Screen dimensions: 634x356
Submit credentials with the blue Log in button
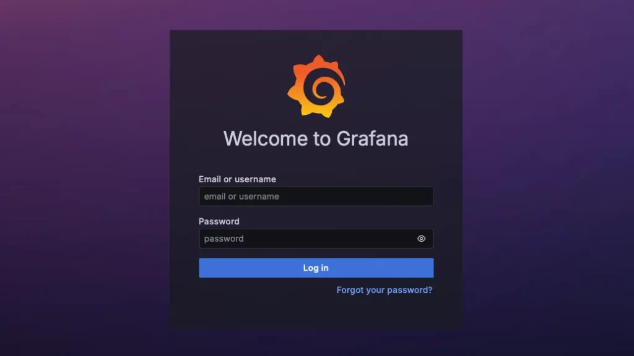click(x=316, y=268)
